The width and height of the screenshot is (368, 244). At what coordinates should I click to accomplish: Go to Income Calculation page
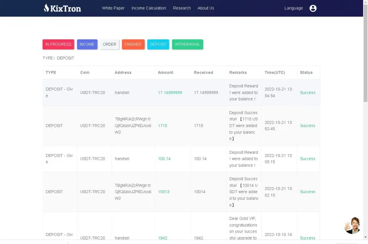click(149, 8)
